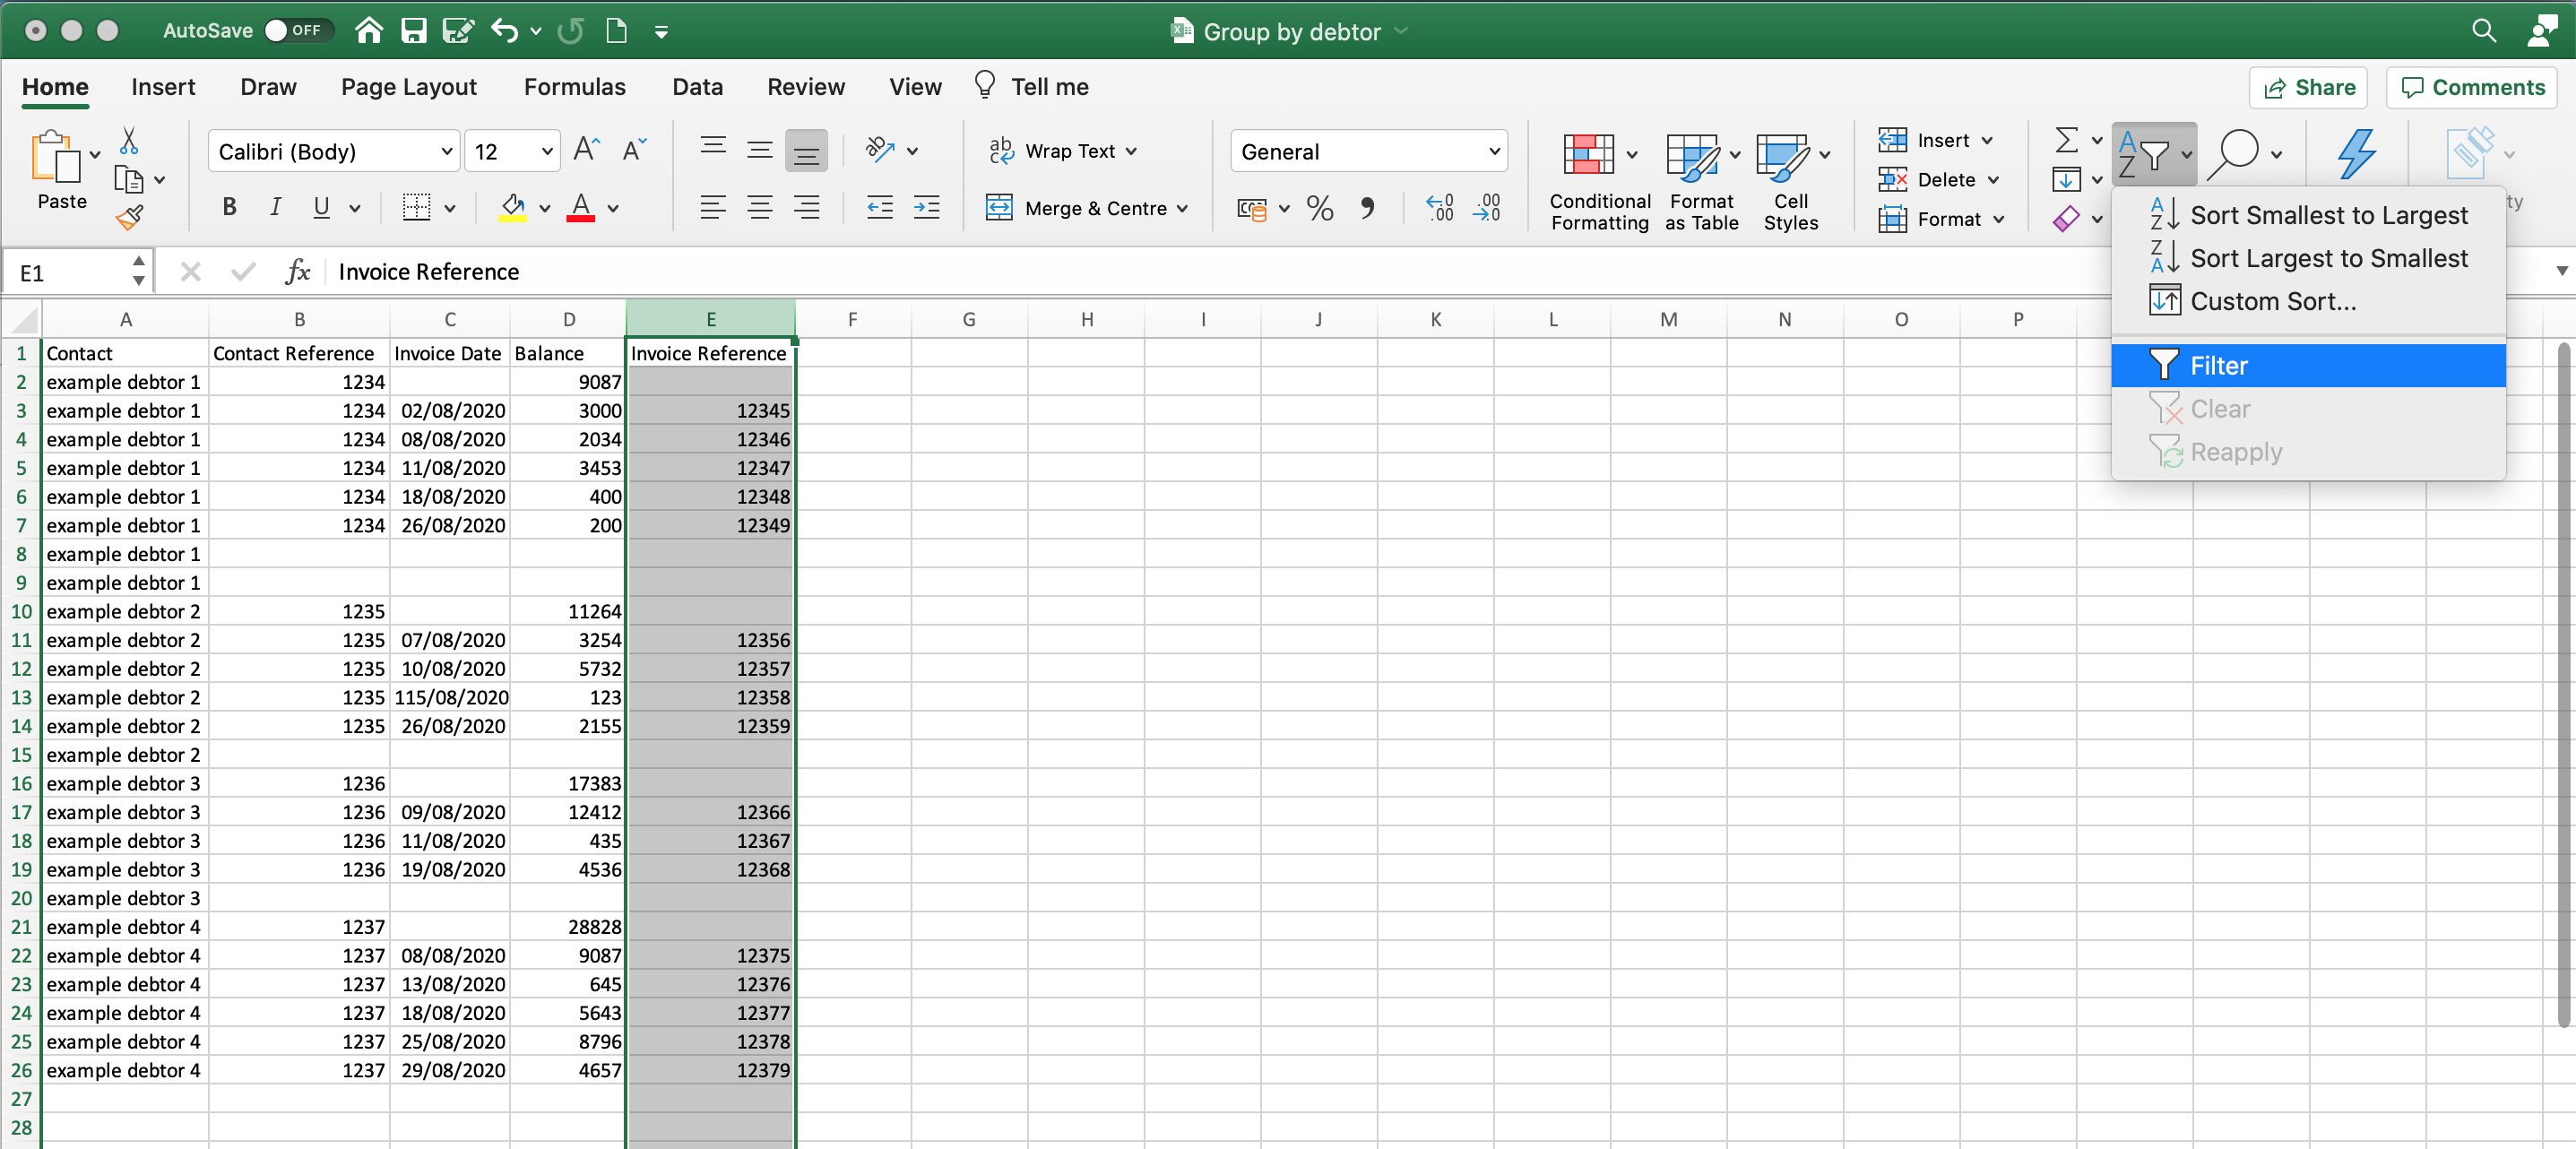
Task: Choose Sort Largest to Smallest
Action: click(2308, 258)
